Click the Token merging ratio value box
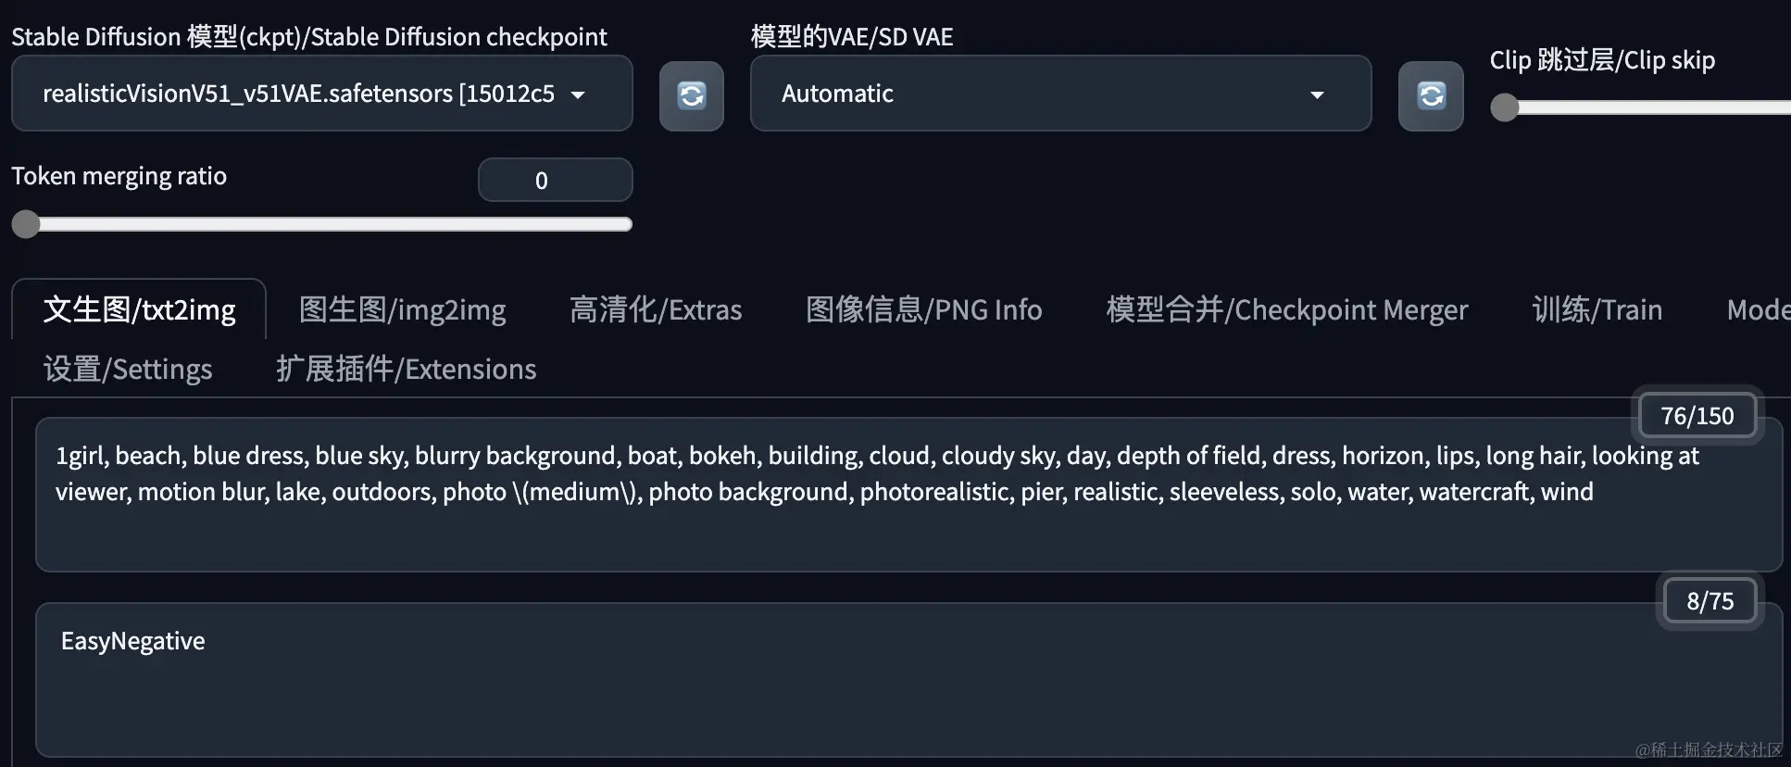The image size is (1791, 767). click(x=555, y=180)
